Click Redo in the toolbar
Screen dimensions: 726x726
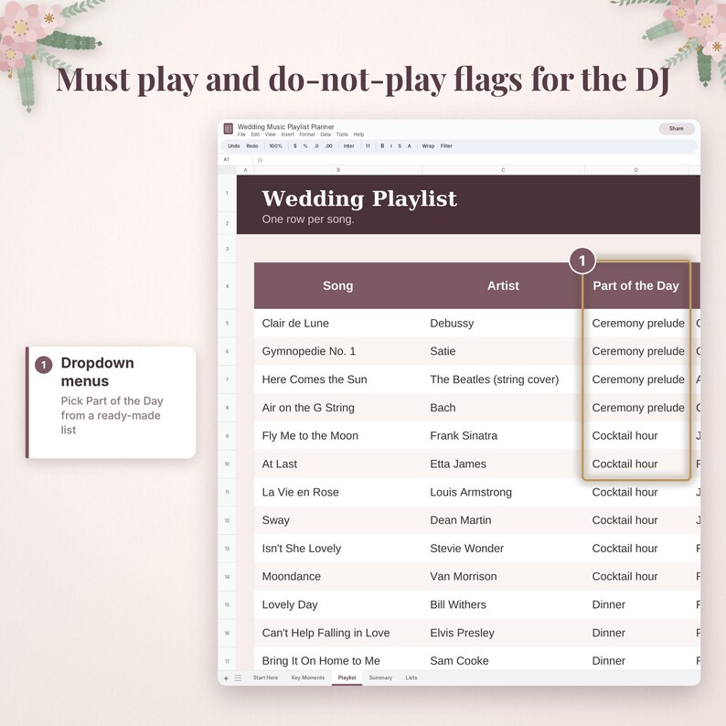pyautogui.click(x=252, y=146)
